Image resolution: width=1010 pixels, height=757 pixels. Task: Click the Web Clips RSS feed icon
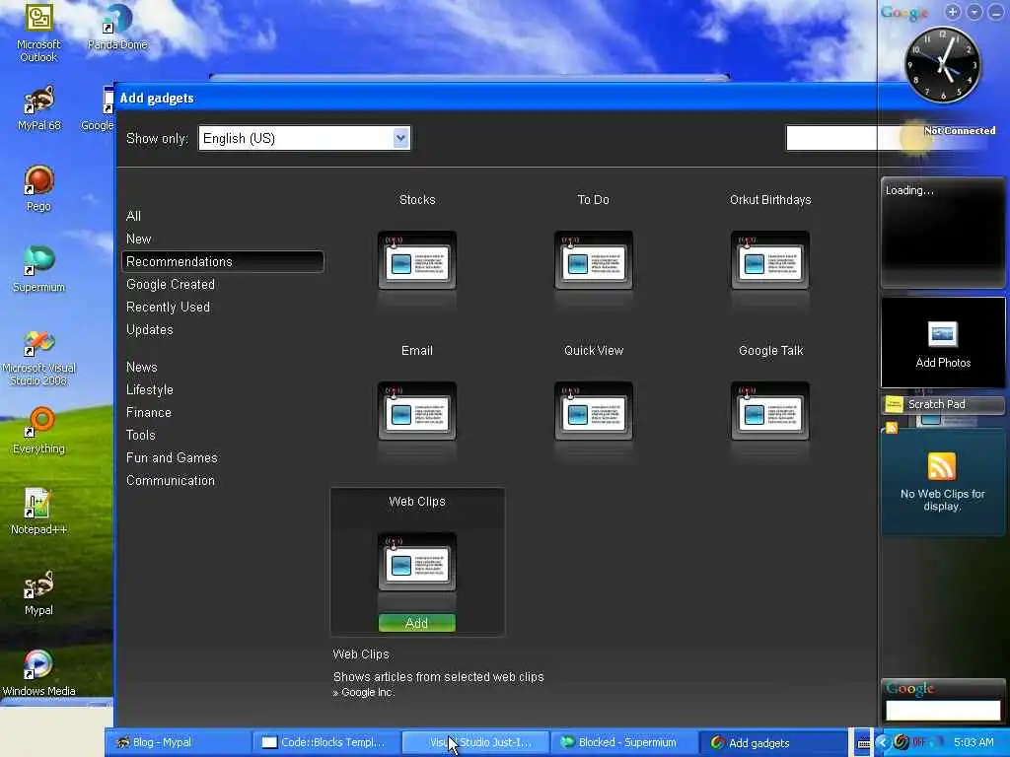coord(942,466)
